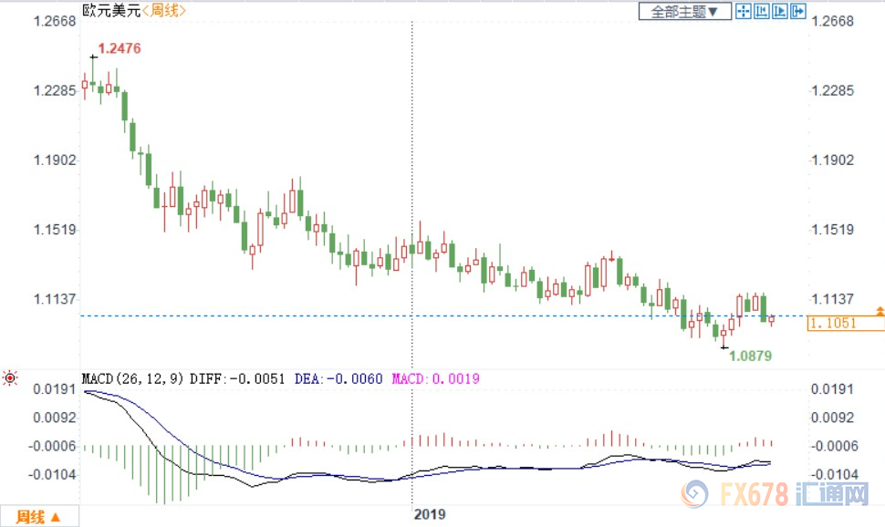The height and width of the screenshot is (527, 885).
Task: Click the 2019 date axis marker
Action: (x=430, y=514)
